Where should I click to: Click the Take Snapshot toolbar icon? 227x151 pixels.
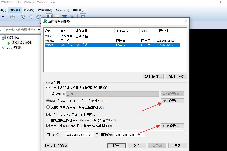23,17
